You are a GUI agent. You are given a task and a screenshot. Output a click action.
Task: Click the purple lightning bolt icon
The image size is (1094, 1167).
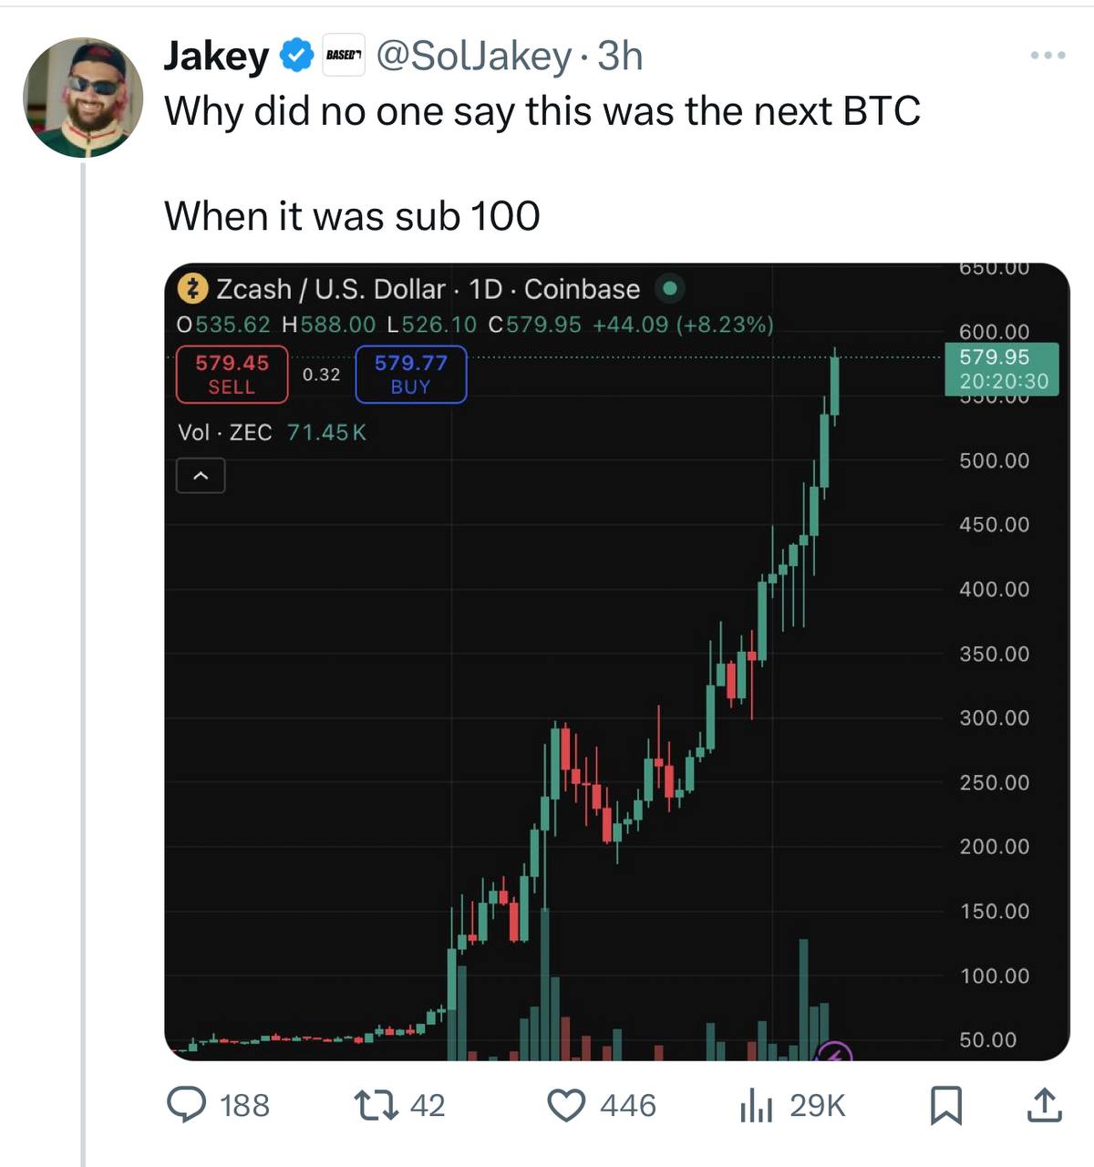coord(834,1054)
